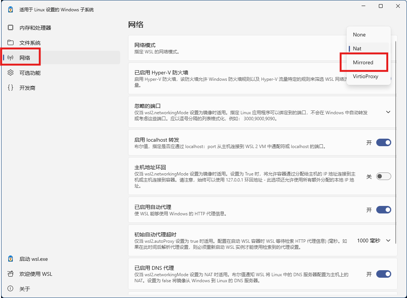The width and height of the screenshot is (407, 298).
Task: Click the 启用 localhost 转发 title
Action: 157,140
